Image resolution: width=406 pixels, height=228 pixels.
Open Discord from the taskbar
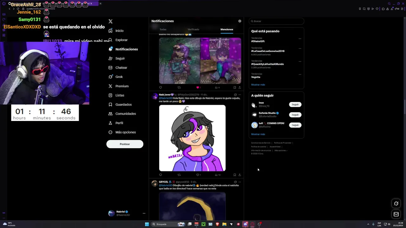click(x=245, y=224)
